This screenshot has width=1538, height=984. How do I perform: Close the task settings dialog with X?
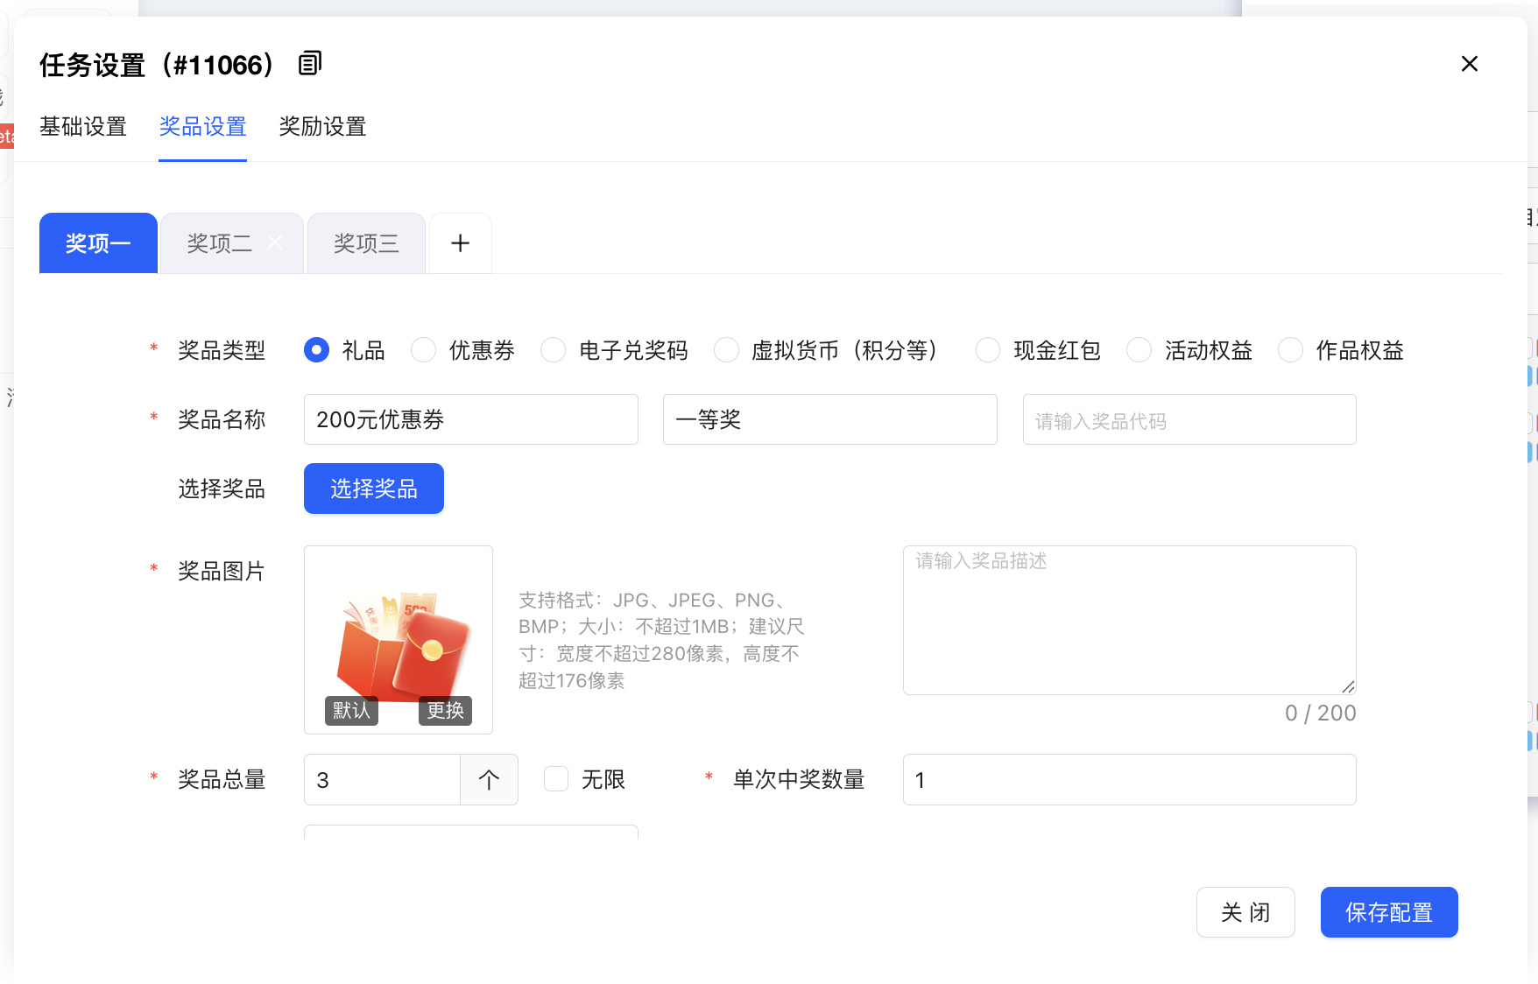pyautogui.click(x=1469, y=64)
